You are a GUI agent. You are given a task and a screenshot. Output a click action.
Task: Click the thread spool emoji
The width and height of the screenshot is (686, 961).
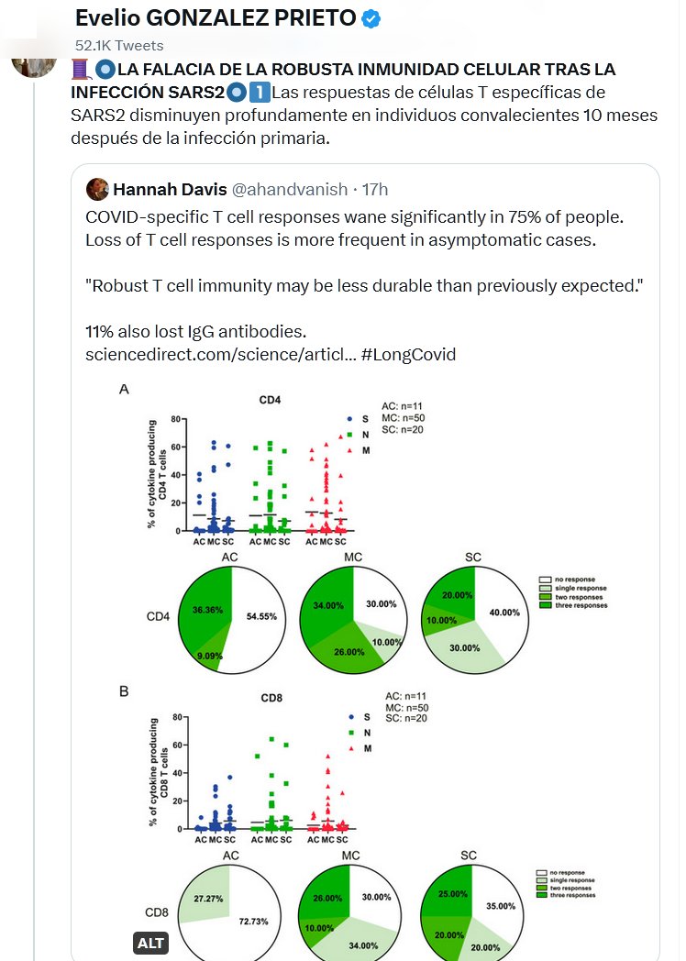coord(81,70)
